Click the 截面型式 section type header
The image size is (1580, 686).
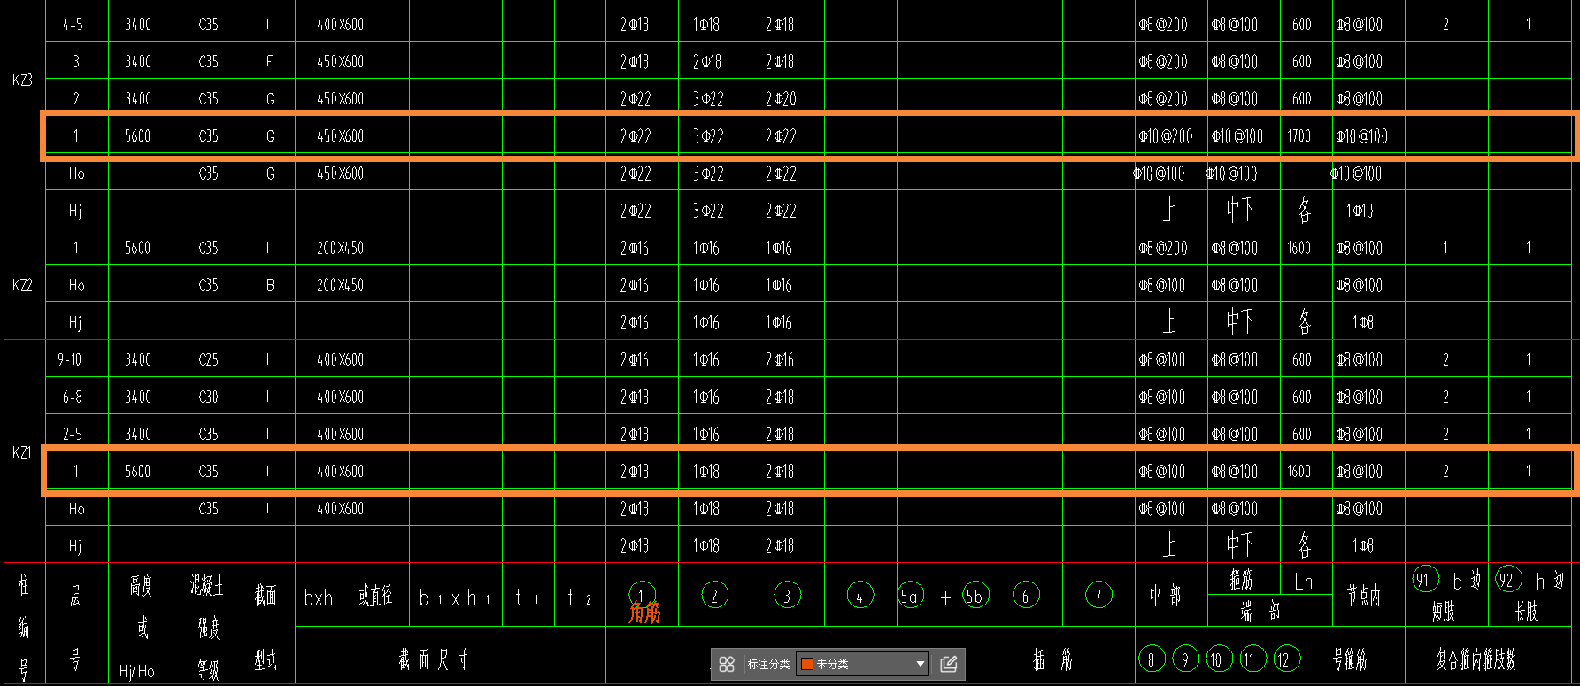coord(266,627)
